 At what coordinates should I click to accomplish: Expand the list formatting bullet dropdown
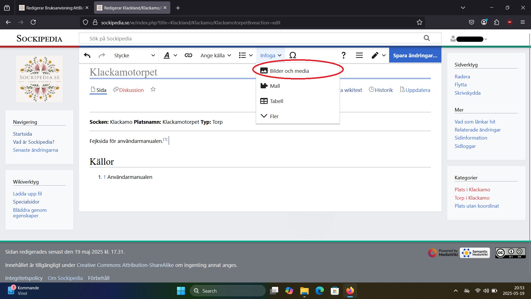click(246, 55)
